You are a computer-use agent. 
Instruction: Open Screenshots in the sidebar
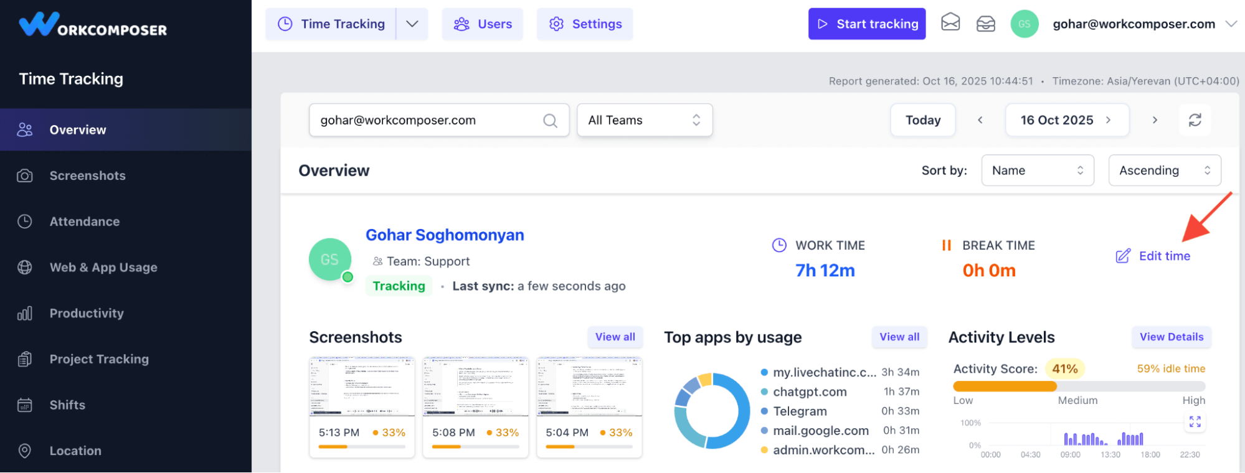click(x=87, y=176)
